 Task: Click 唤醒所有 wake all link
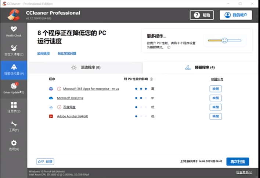tap(217, 79)
